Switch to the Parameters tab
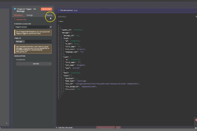Viewport: 197px width, 131px height. click(18, 15)
